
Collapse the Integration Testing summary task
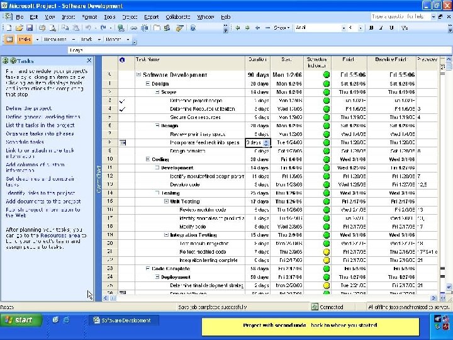[x=166, y=235]
